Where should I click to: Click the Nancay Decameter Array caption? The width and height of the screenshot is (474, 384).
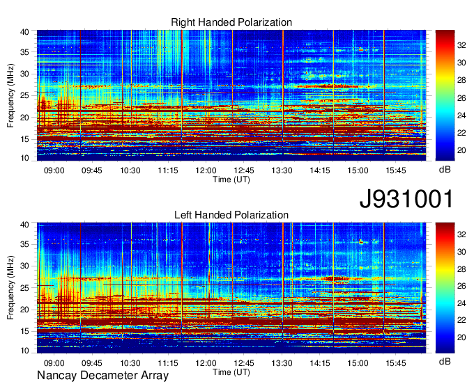[x=102, y=376]
